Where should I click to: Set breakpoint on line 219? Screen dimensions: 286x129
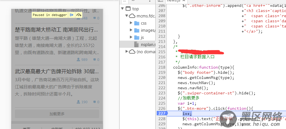pos(161,72)
